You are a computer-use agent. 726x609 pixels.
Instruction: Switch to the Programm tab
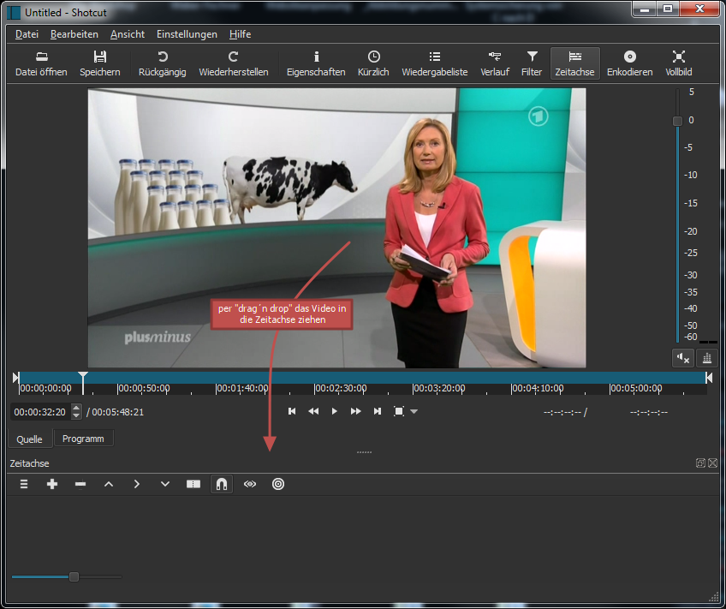click(83, 439)
